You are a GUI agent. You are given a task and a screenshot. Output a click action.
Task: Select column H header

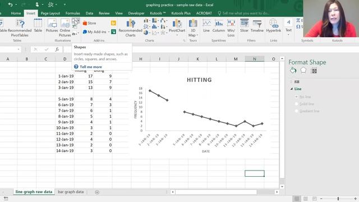point(141,59)
